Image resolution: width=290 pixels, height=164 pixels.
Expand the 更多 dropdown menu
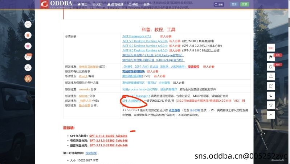147,4
